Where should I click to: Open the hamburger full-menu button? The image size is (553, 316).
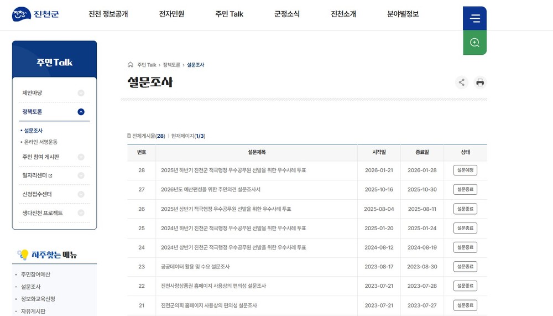click(x=474, y=18)
